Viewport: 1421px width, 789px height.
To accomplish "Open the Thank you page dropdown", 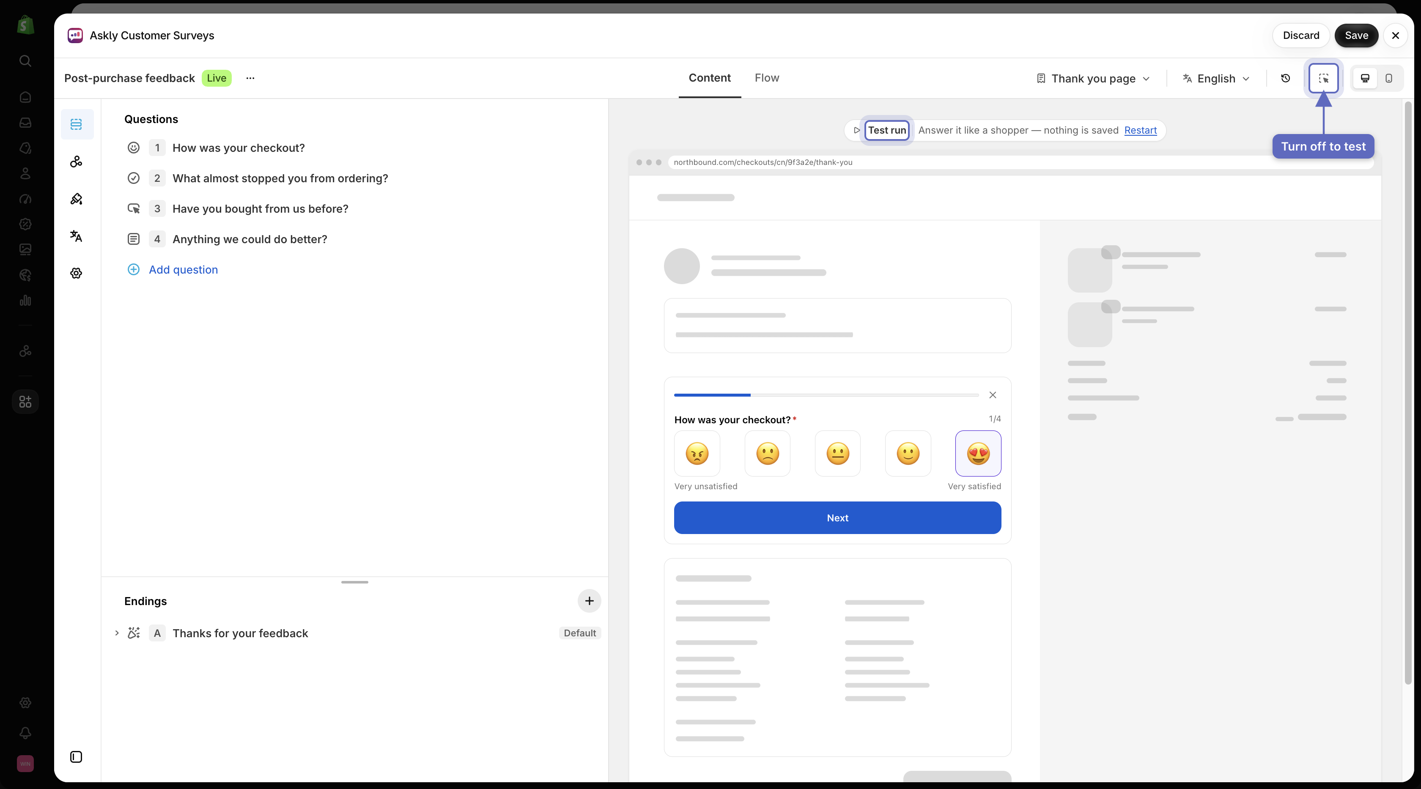I will (x=1093, y=78).
